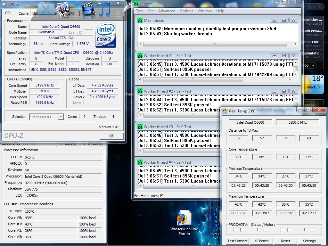
Task: Open the Window menu in Prime95
Action: click(205, 11)
